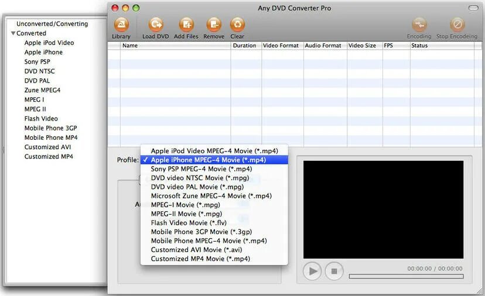Collapse the Converted tree node

click(x=13, y=33)
